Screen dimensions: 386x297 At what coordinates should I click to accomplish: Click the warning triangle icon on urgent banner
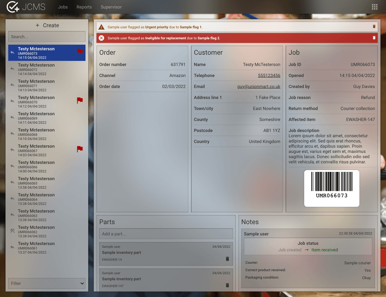(x=102, y=27)
